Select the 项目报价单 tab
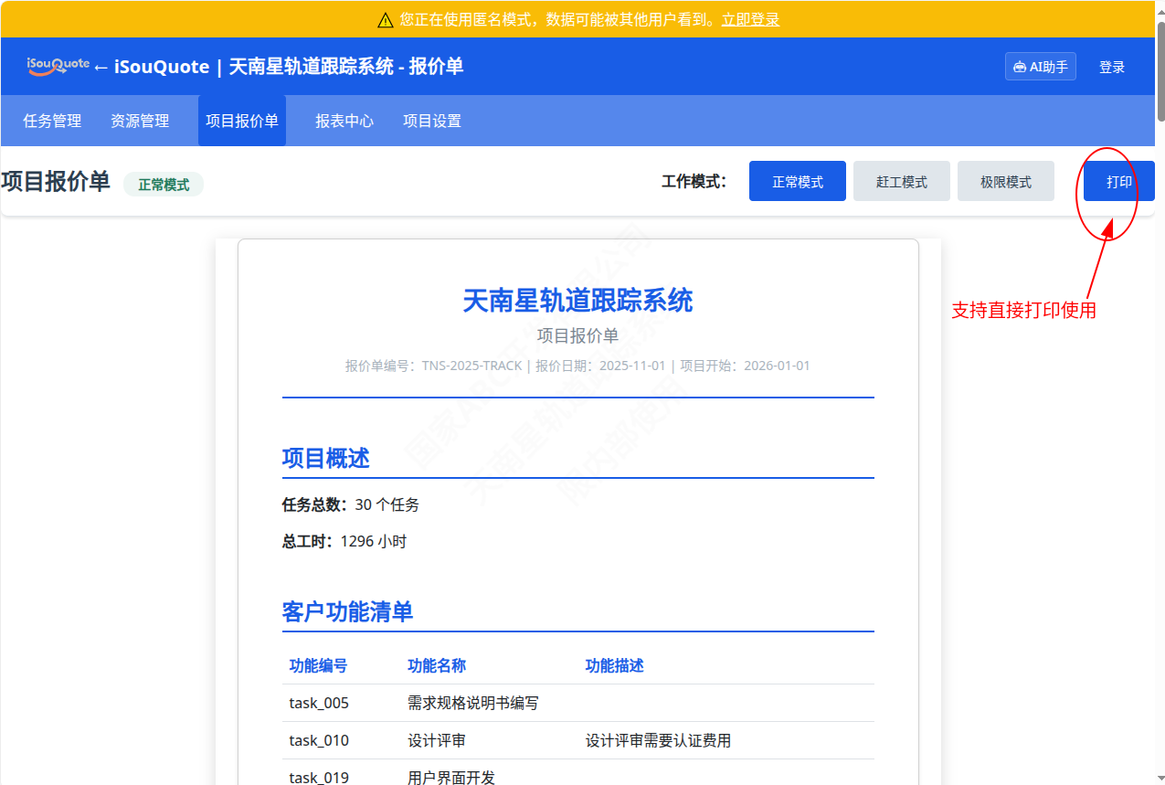The width and height of the screenshot is (1165, 785). (x=242, y=121)
